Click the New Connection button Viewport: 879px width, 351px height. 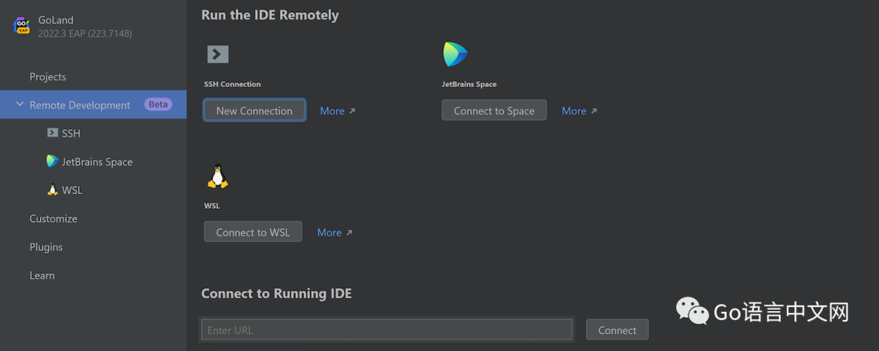pyautogui.click(x=254, y=110)
